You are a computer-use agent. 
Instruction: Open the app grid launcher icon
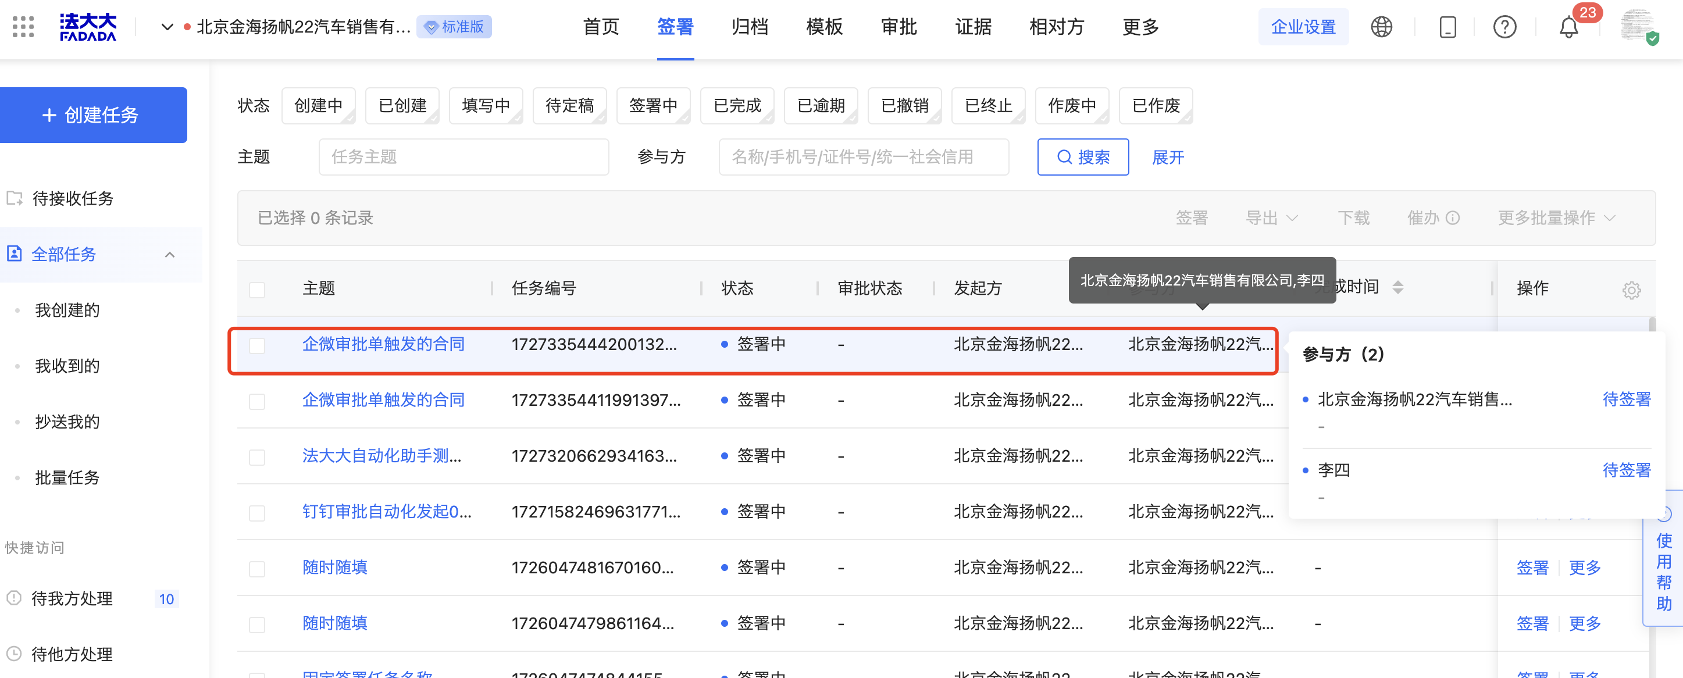pyautogui.click(x=23, y=27)
